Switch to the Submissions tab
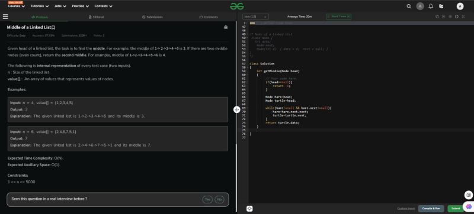The width and height of the screenshot is (474, 214). click(x=152, y=17)
